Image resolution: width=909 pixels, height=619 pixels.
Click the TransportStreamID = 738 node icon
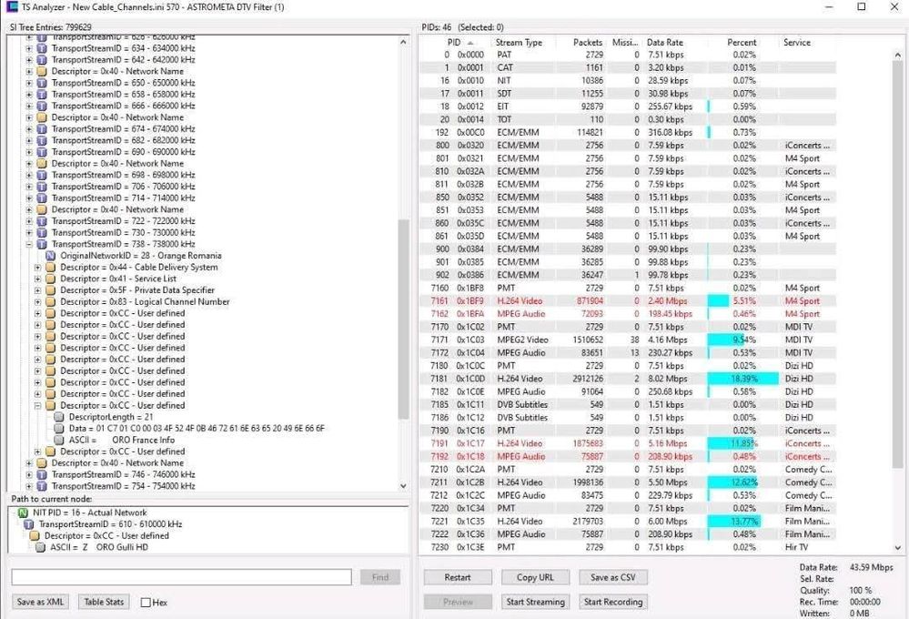43,244
